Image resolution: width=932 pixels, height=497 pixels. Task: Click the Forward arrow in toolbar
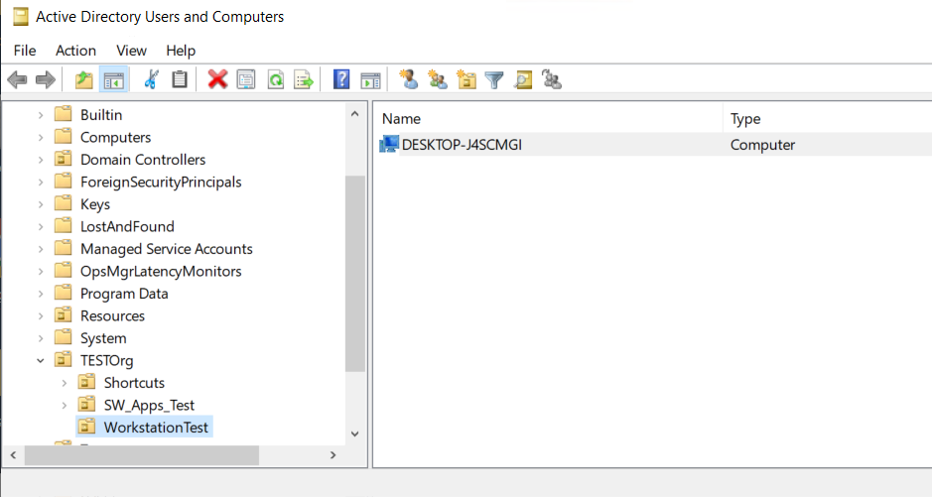click(x=46, y=79)
